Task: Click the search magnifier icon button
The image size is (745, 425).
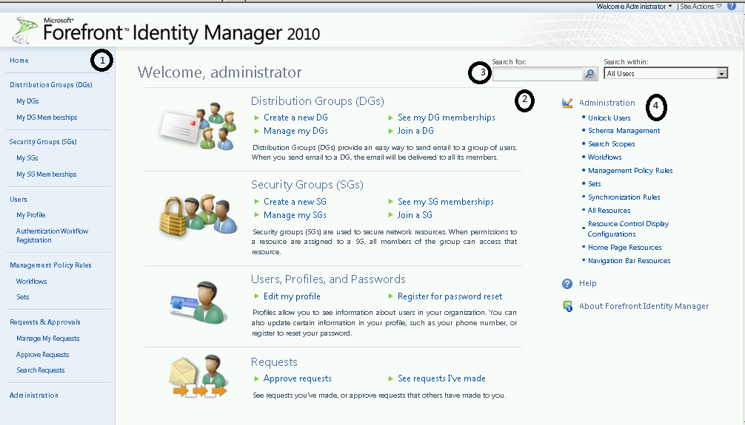Action: [x=589, y=73]
